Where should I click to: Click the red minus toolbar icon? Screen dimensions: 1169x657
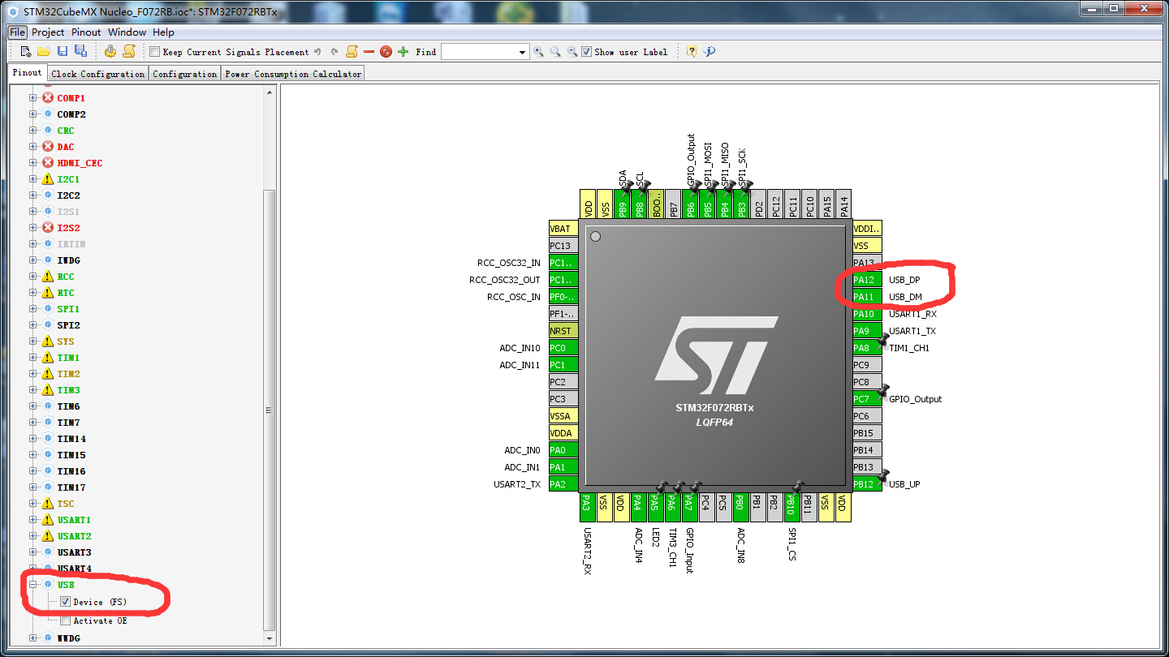tap(369, 52)
